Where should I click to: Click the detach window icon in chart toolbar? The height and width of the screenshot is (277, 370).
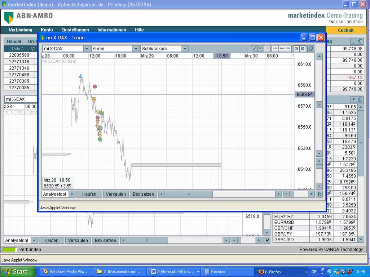310,49
